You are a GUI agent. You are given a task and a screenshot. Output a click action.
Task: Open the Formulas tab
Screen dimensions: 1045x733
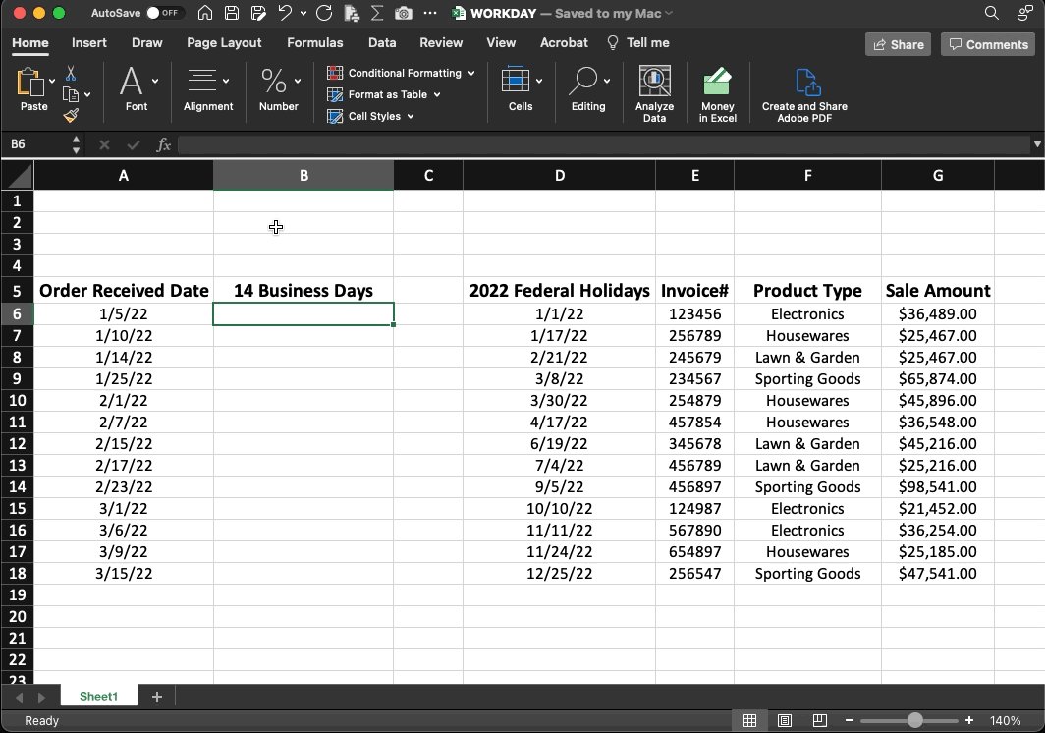(x=314, y=42)
